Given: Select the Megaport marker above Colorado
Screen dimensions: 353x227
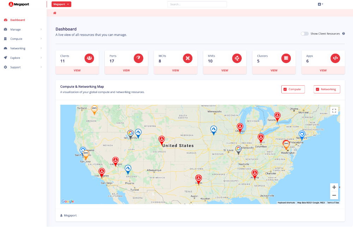Looking at the screenshot, I should [x=162, y=141].
